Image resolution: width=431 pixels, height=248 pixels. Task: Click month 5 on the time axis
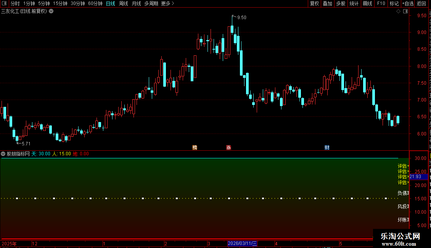(x=341, y=243)
